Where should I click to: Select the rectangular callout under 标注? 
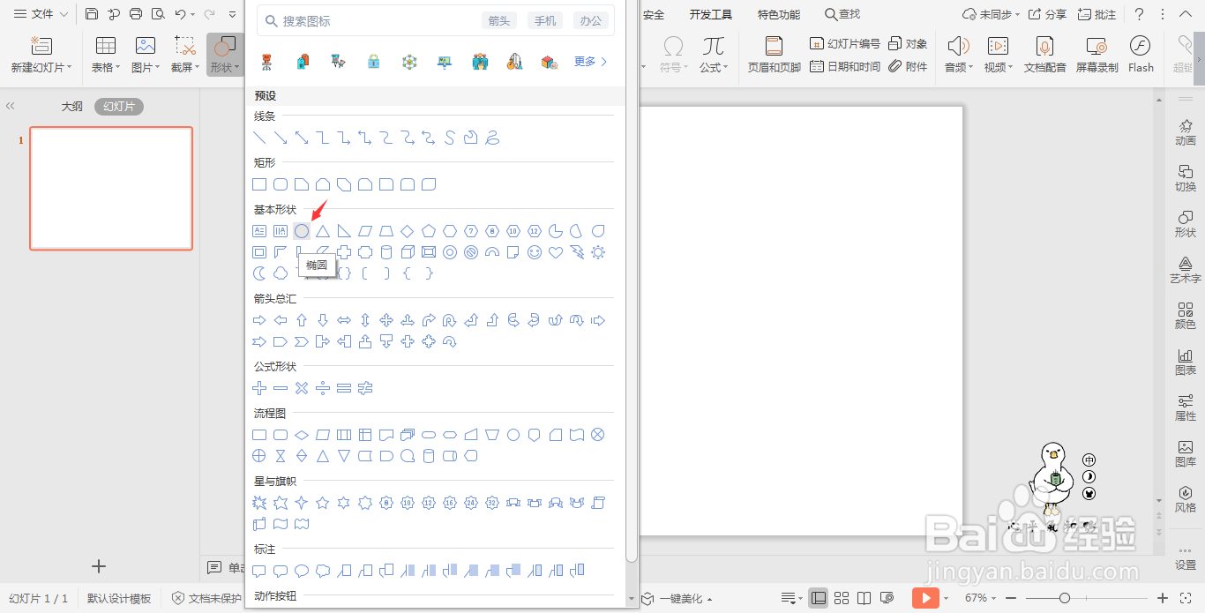[x=259, y=571]
